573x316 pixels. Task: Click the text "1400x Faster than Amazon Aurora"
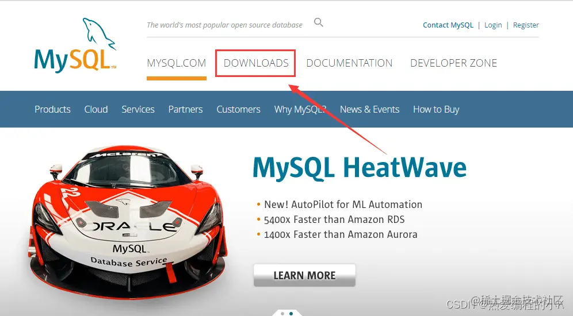pyautogui.click(x=341, y=234)
